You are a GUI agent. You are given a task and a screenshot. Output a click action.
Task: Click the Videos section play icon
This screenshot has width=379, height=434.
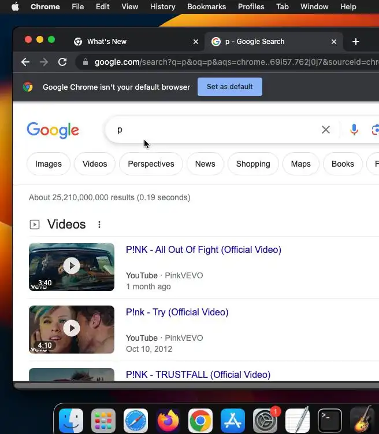click(x=35, y=225)
